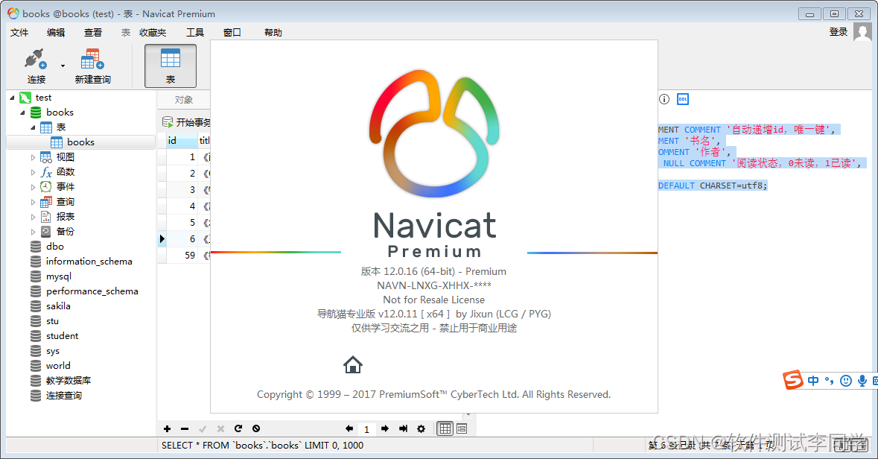878x459 pixels.
Task: Select the information_schema database
Action: point(89,262)
